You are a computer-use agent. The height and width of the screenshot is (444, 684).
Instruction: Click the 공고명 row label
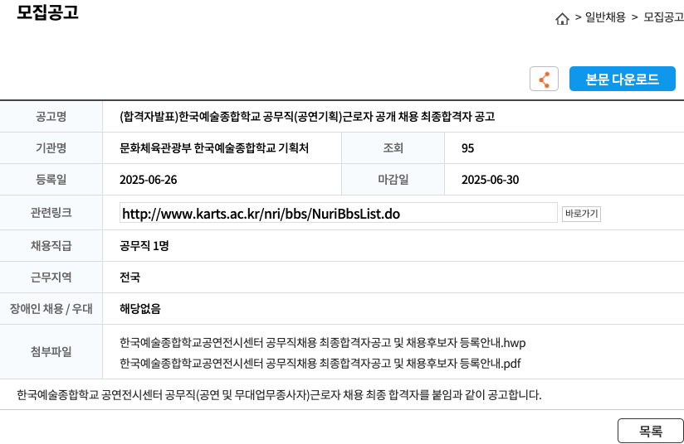(x=51, y=117)
